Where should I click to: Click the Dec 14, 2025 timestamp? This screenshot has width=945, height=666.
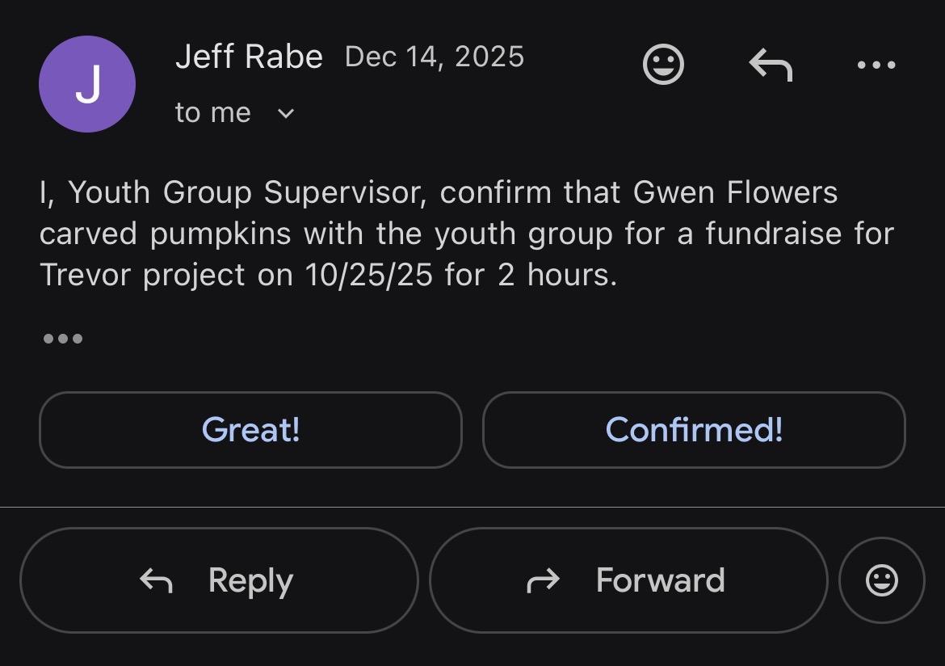point(435,57)
